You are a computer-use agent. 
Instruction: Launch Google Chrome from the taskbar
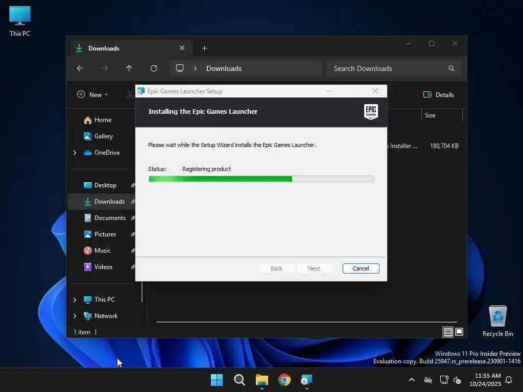[x=284, y=380]
